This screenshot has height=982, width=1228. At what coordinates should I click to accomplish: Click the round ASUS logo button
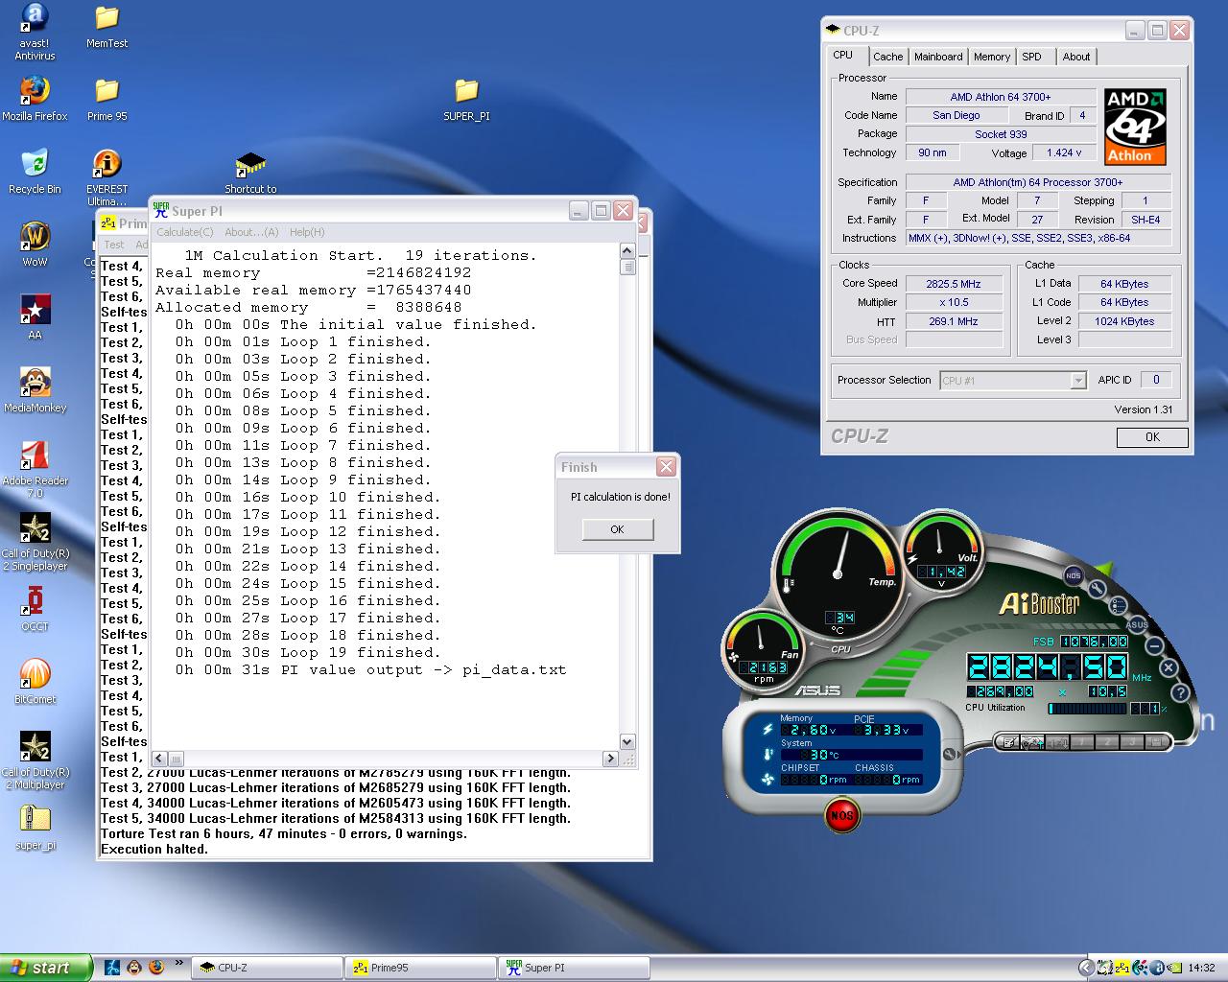1137,625
